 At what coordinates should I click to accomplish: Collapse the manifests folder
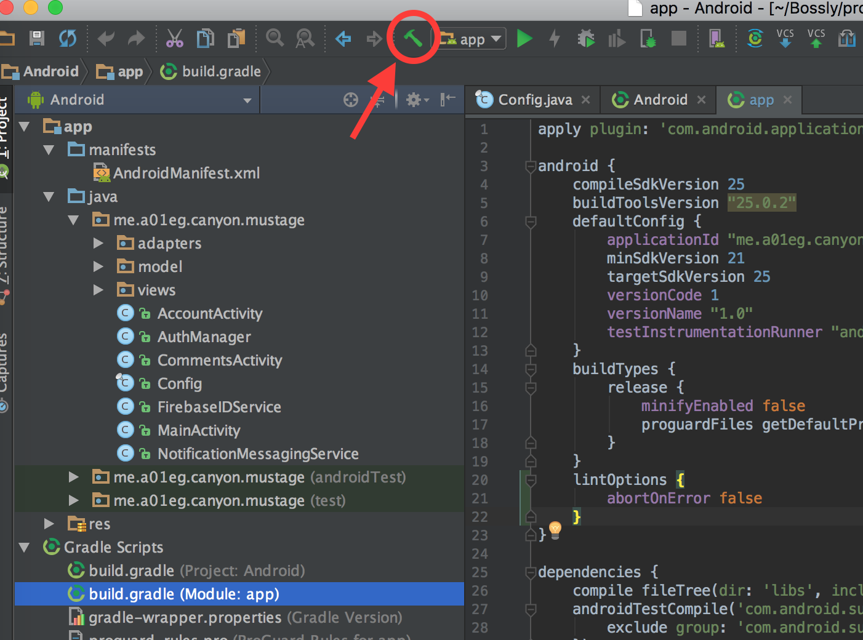pyautogui.click(x=49, y=150)
